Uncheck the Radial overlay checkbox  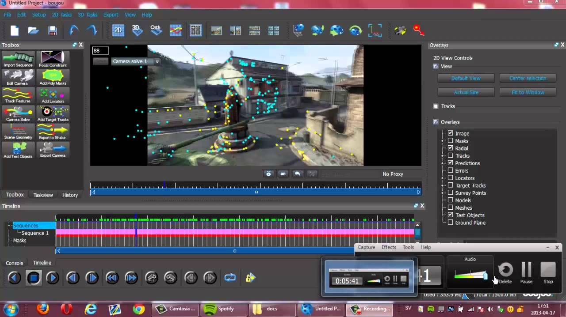(450, 148)
